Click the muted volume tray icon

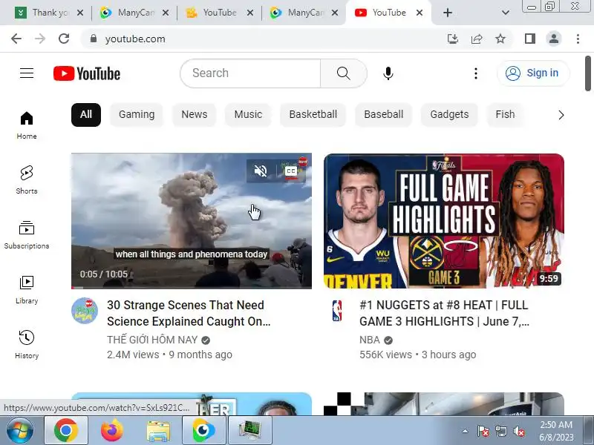(x=518, y=431)
